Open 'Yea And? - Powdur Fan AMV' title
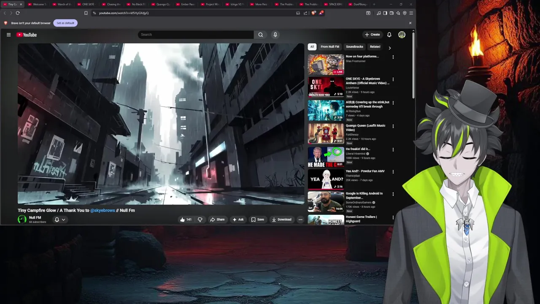 coord(365,171)
